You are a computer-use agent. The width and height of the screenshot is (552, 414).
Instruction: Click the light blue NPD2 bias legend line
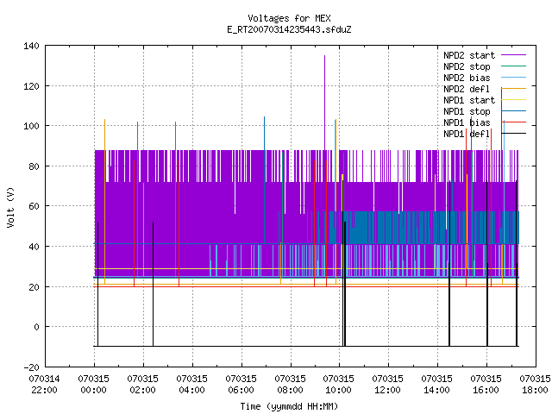coord(514,77)
